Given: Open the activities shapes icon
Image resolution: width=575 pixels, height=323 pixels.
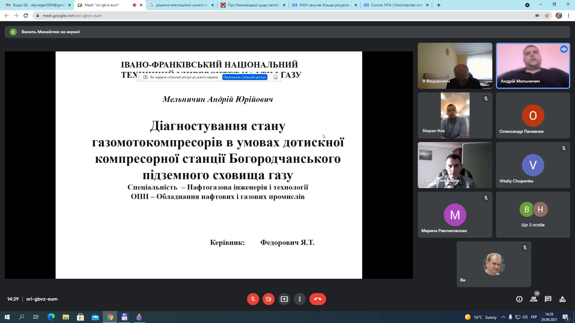Looking at the screenshot, I should pyautogui.click(x=562, y=299).
